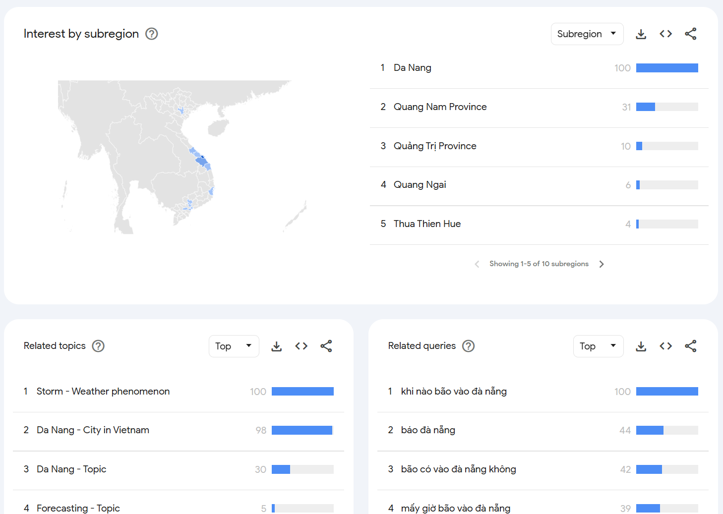Image resolution: width=723 pixels, height=514 pixels.
Task: Open help for Interest by subregion
Action: (151, 34)
